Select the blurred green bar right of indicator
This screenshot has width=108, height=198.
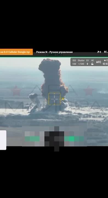pyautogui.click(x=74, y=139)
